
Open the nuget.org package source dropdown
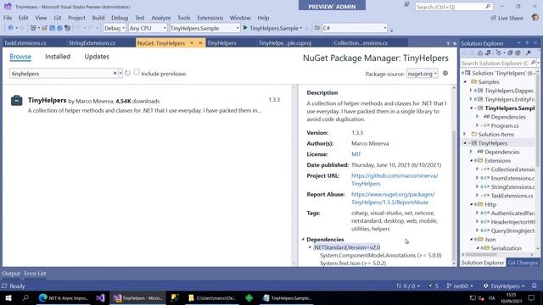coord(423,74)
